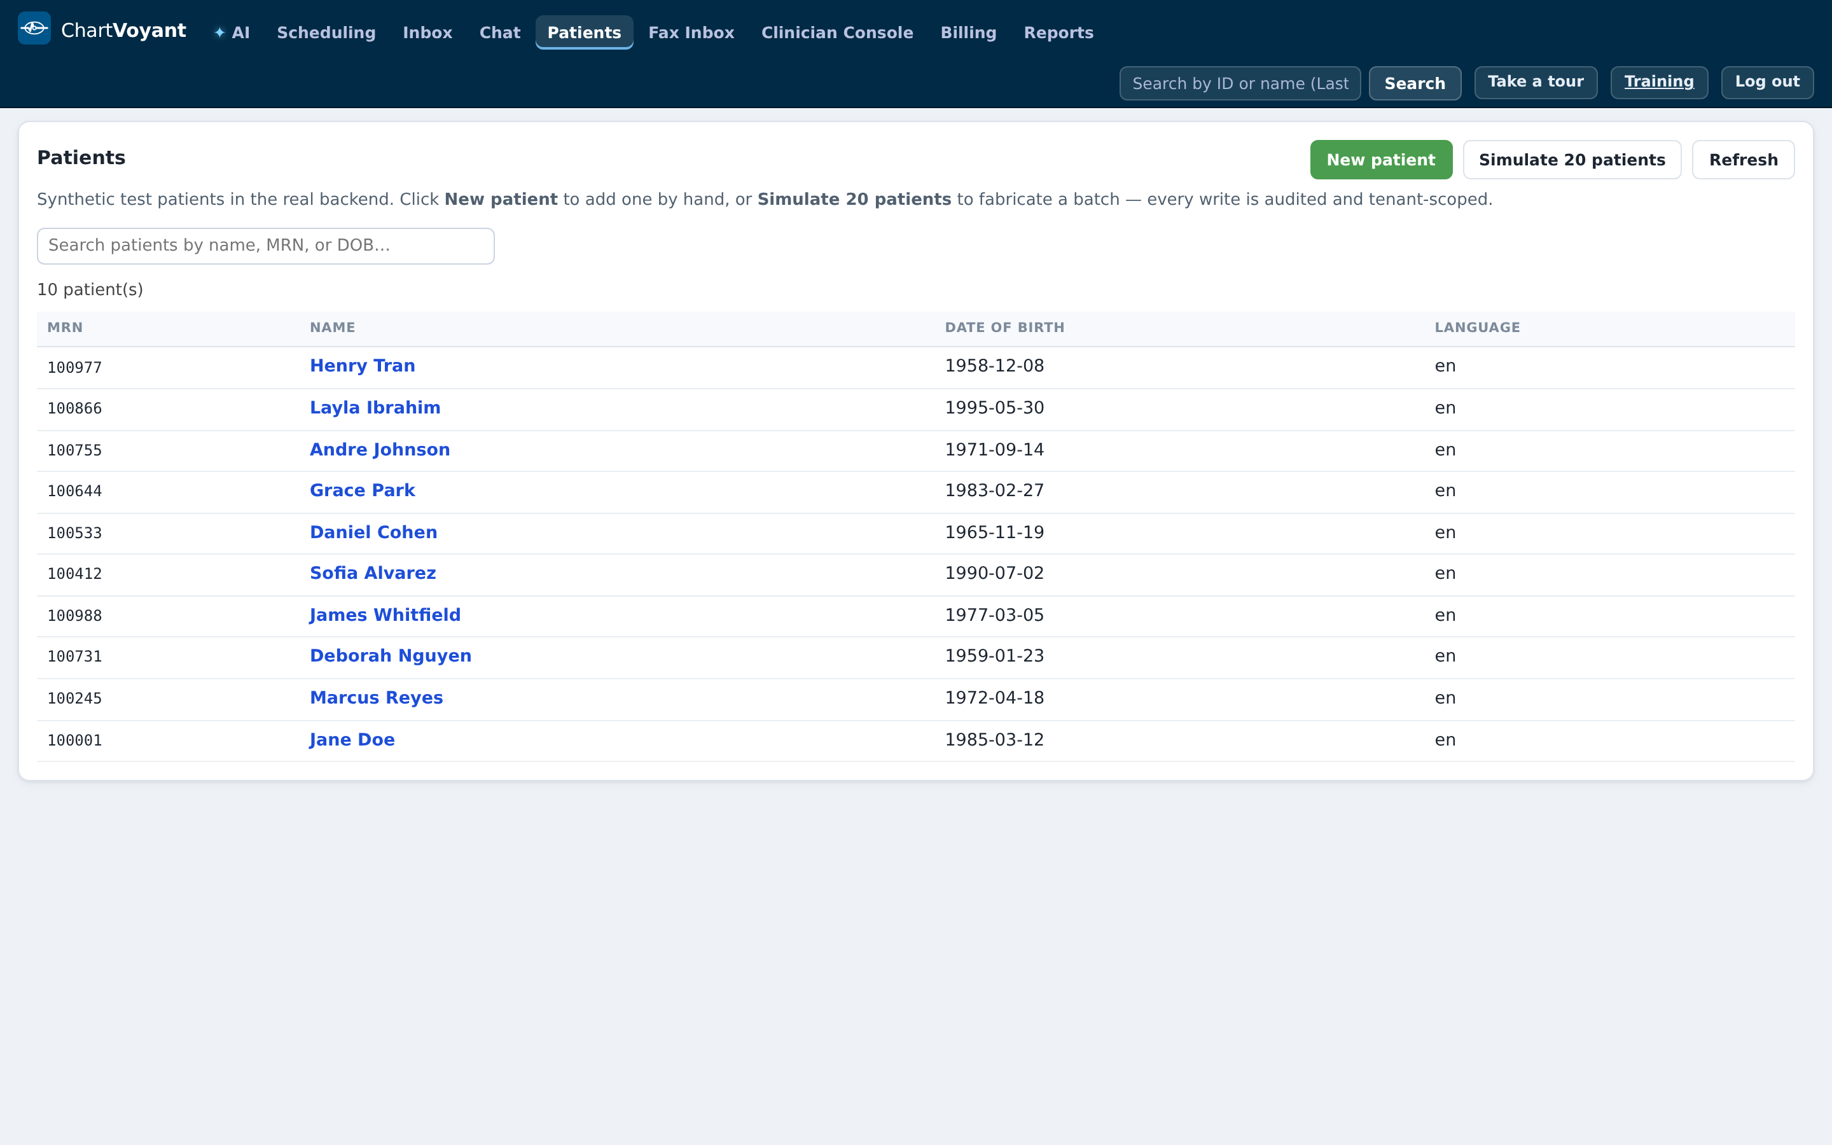The width and height of the screenshot is (1832, 1145).
Task: Click the green New patient button
Action: pyautogui.click(x=1381, y=160)
